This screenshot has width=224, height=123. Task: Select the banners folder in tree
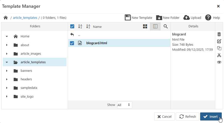click(x=26, y=71)
